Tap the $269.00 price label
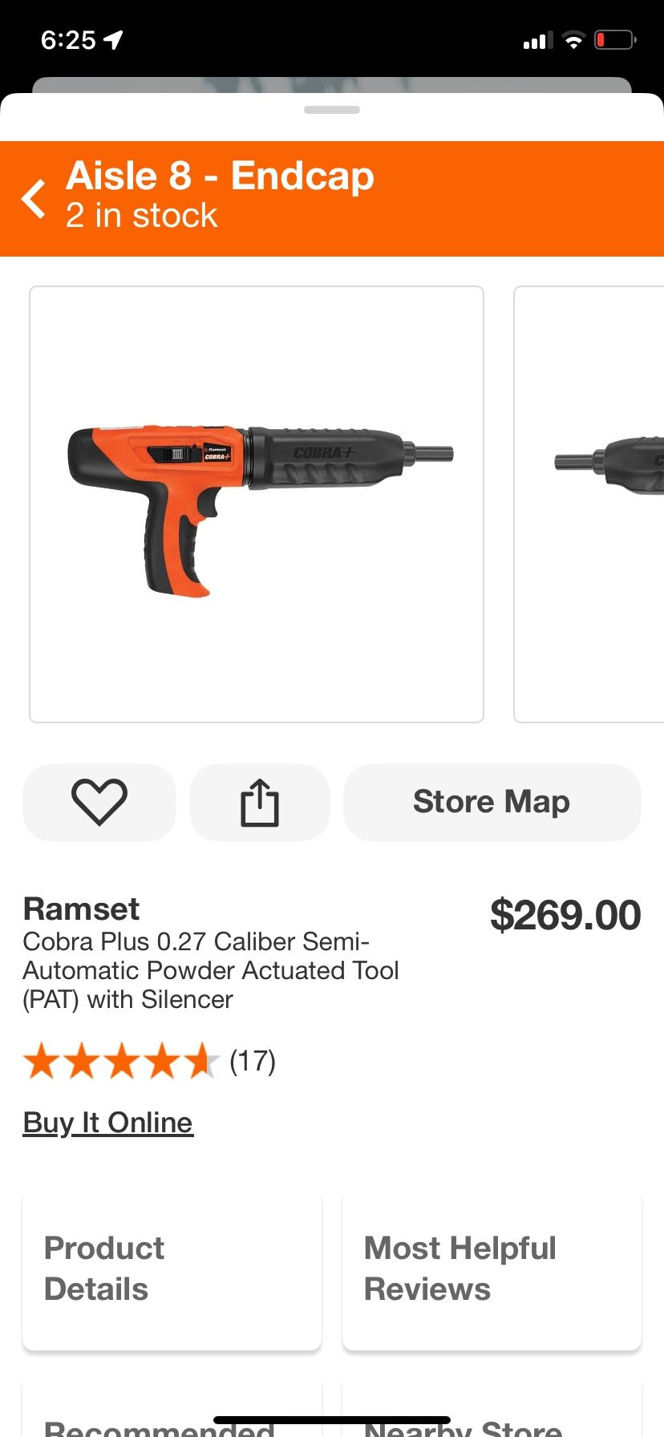 [x=565, y=914]
